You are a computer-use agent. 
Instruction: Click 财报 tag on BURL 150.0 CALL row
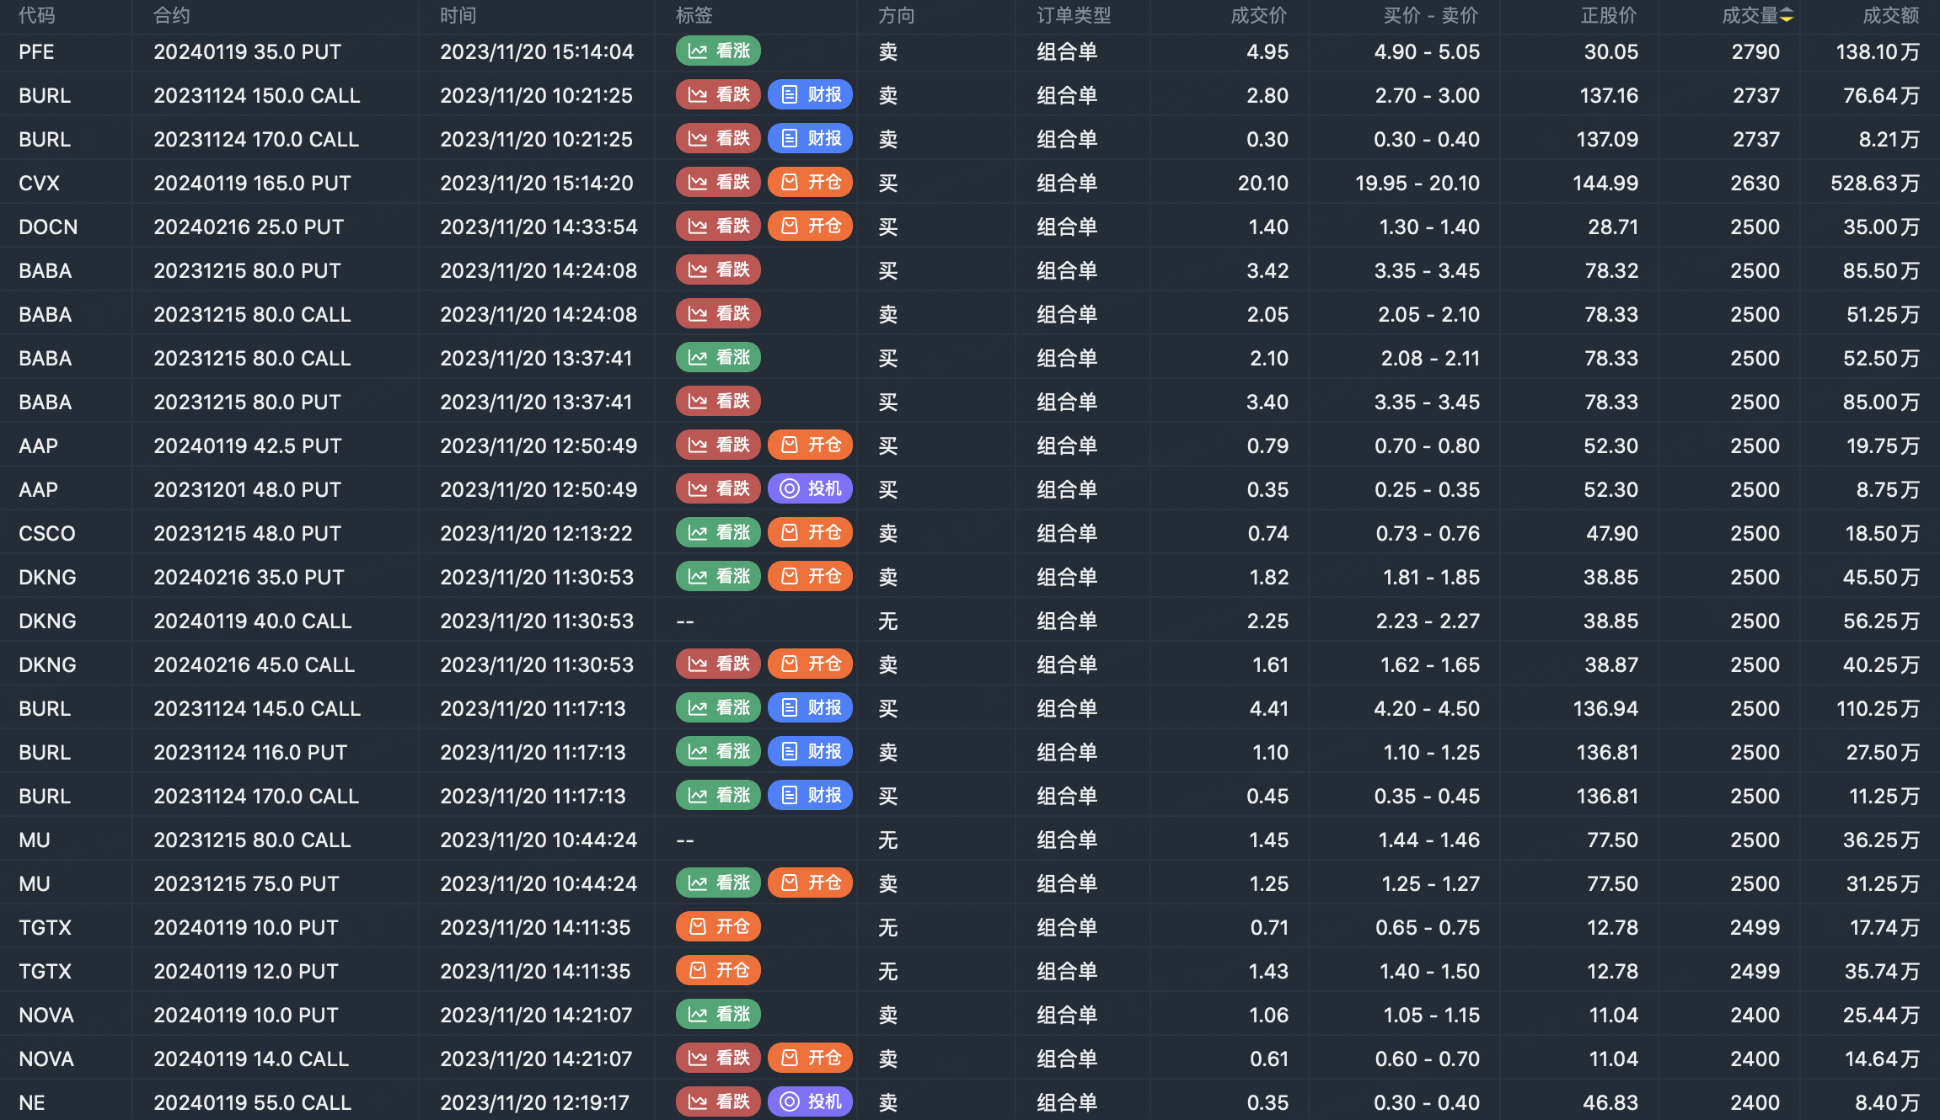tap(810, 95)
